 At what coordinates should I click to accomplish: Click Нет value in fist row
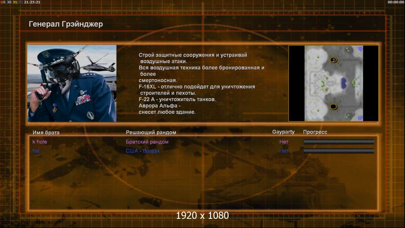click(283, 151)
